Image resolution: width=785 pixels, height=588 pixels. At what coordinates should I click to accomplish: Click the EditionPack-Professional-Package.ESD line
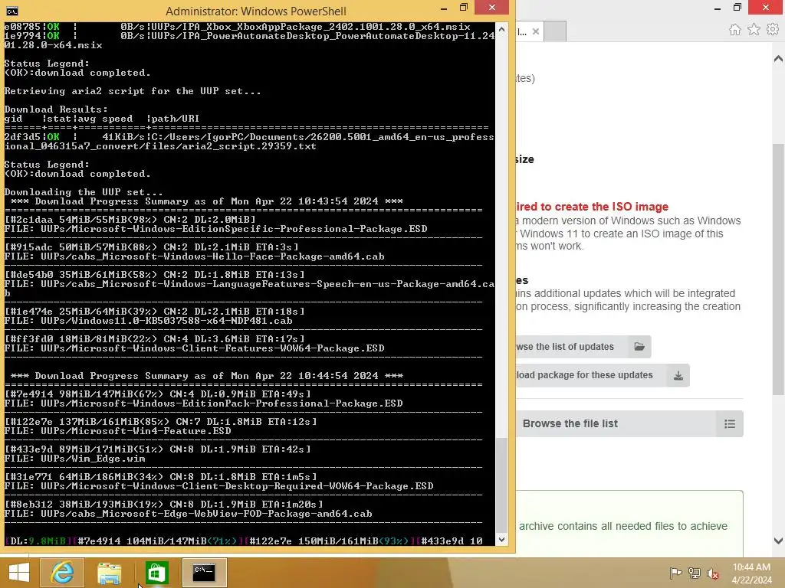(203, 403)
